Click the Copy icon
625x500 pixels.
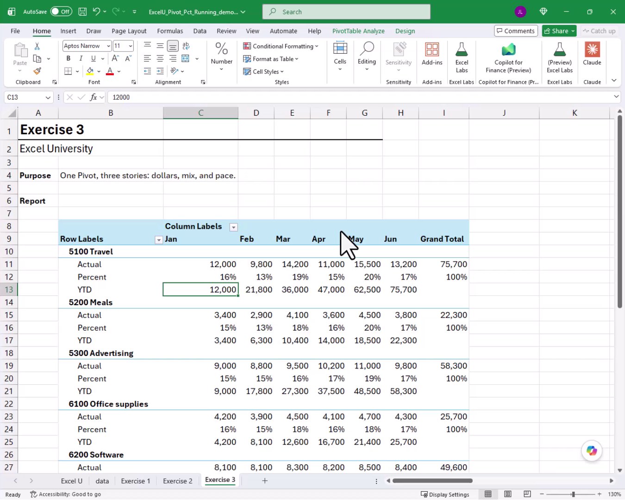pos(37,59)
